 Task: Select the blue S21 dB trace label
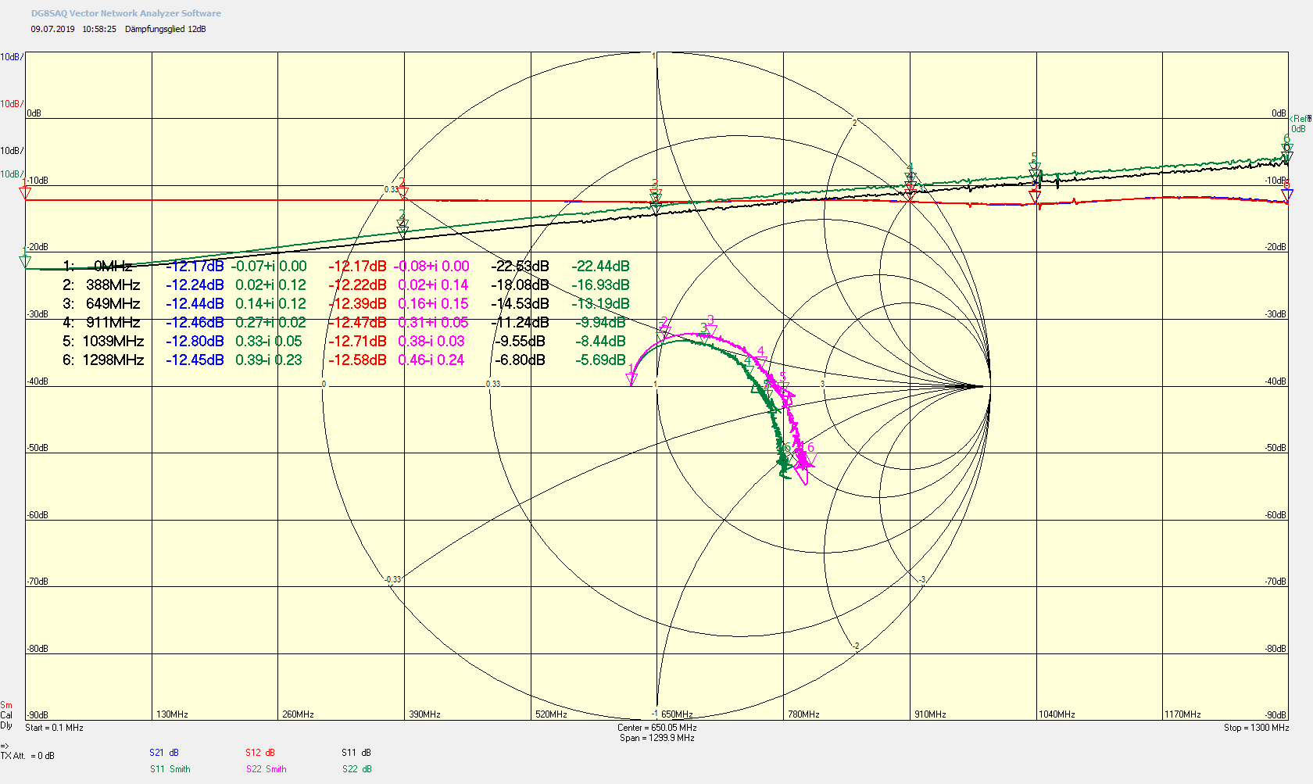pyautogui.click(x=164, y=753)
